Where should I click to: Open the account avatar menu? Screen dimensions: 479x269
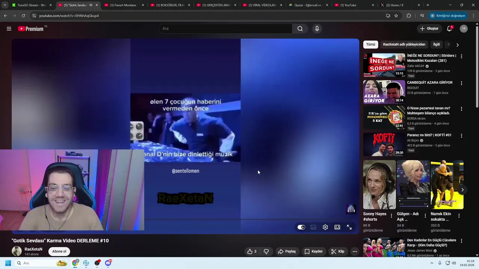pos(464,29)
